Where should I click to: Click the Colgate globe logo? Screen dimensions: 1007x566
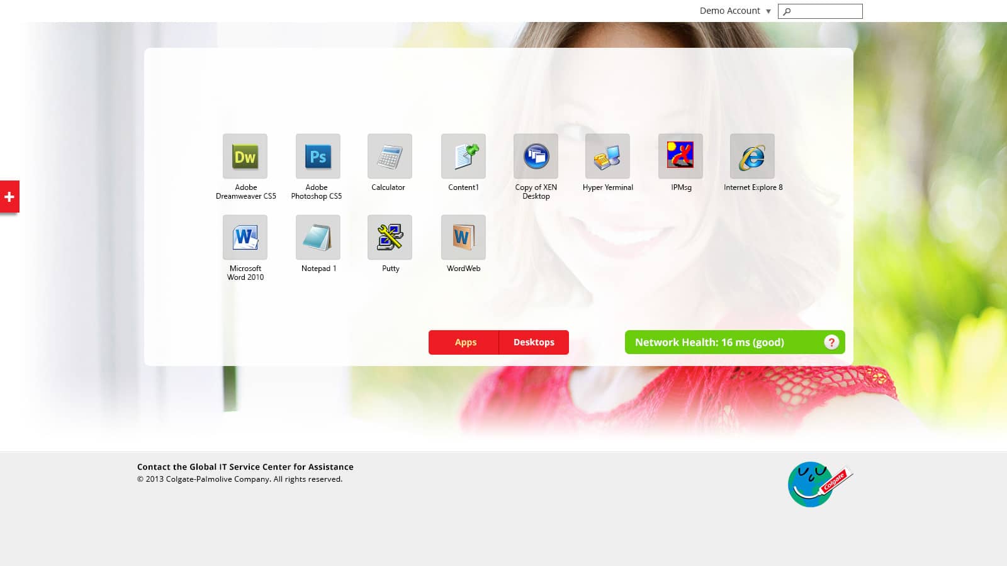[x=819, y=484]
